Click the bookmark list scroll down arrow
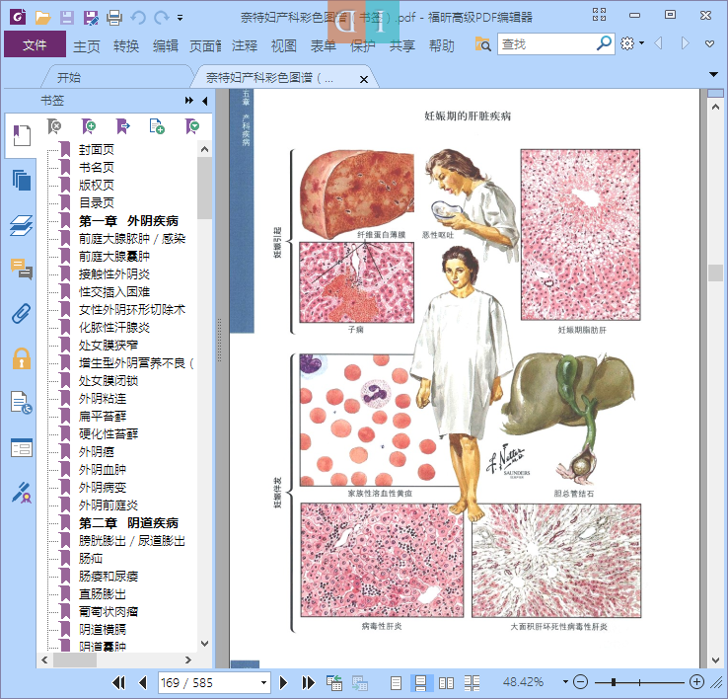 pyautogui.click(x=204, y=644)
